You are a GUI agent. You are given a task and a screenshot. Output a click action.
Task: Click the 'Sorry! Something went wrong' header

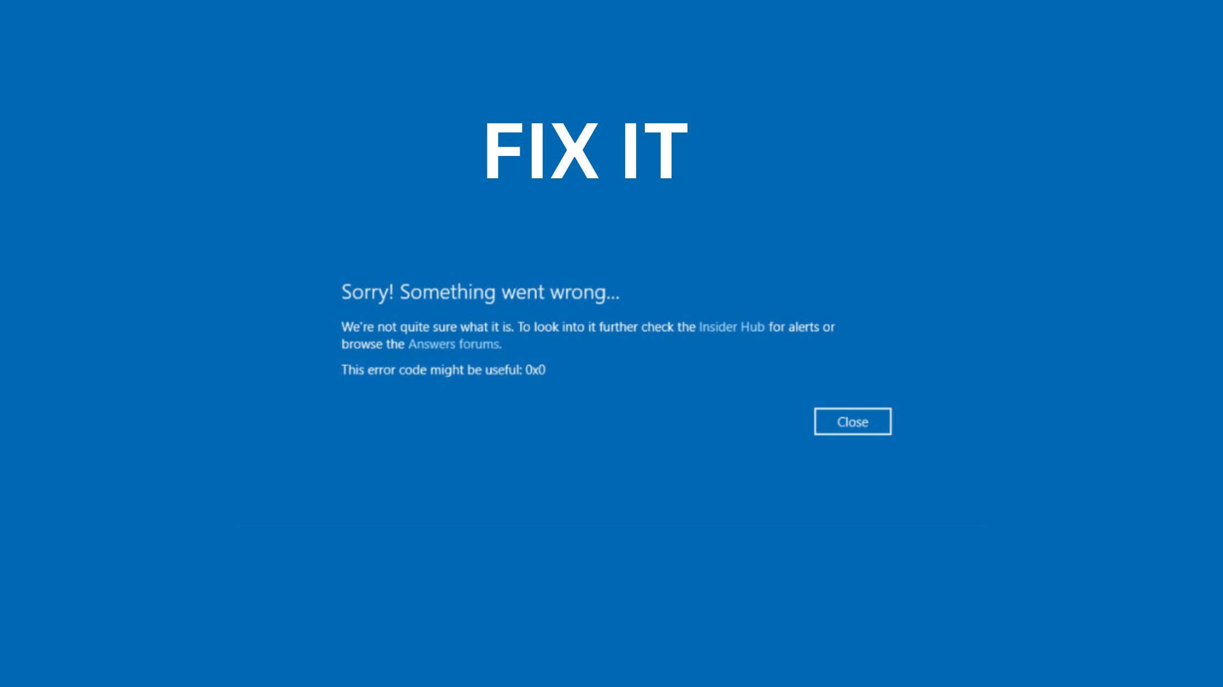(x=479, y=291)
